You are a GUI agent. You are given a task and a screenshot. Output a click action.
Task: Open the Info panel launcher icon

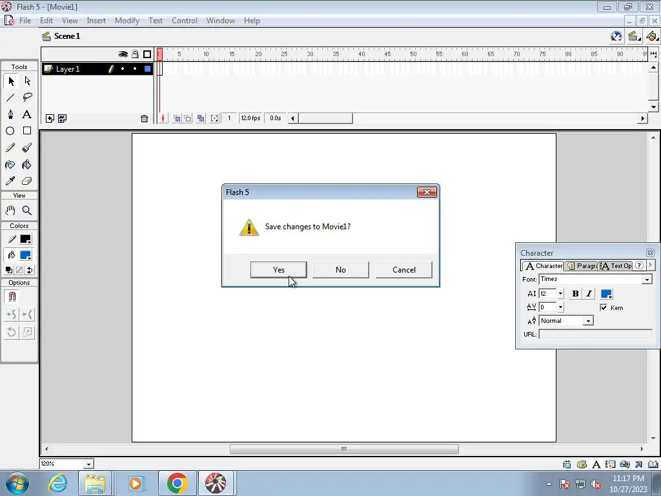(567, 464)
